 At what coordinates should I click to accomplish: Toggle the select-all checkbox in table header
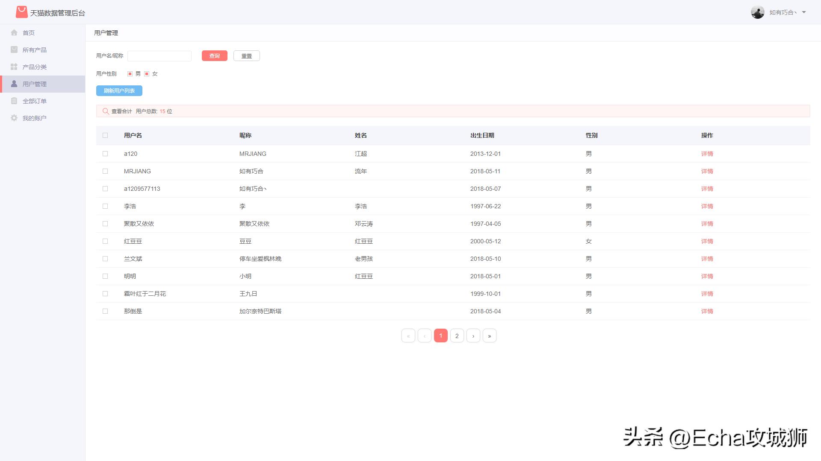coord(105,135)
